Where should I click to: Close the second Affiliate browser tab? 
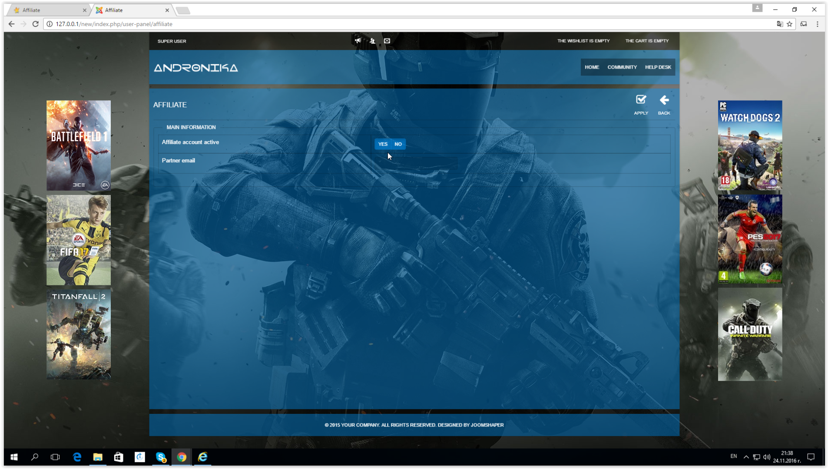tap(167, 10)
